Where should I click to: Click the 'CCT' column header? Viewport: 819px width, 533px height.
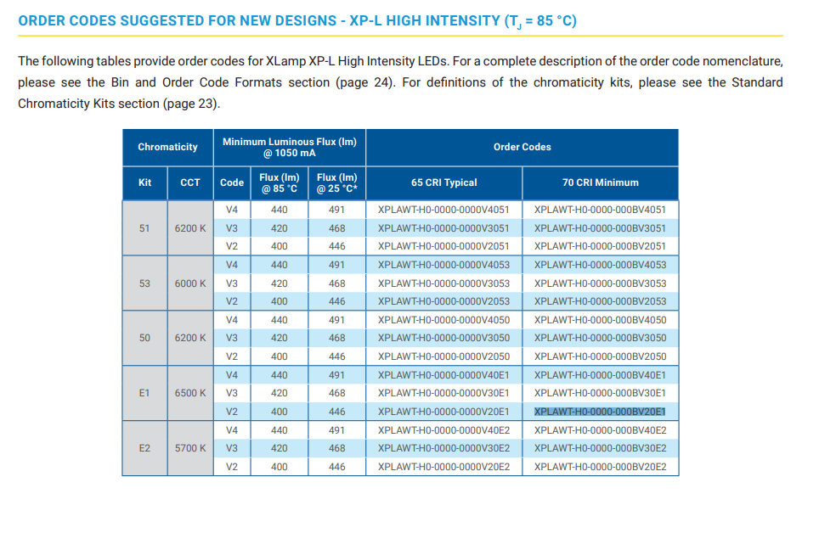pyautogui.click(x=190, y=182)
